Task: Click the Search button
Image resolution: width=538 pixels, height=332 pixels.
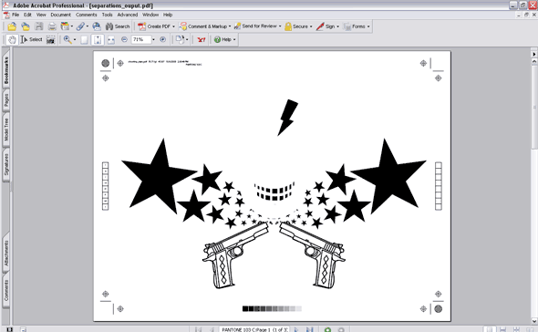Action: [x=118, y=26]
